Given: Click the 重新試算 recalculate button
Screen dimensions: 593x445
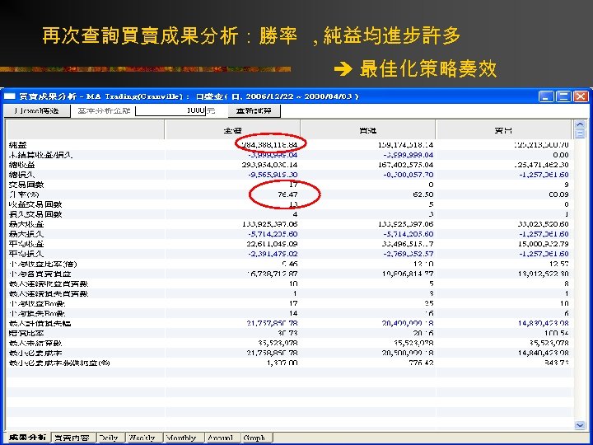Looking at the screenshot, I should (x=254, y=111).
